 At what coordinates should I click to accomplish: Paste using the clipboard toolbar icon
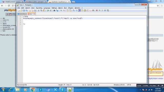[44, 10]
